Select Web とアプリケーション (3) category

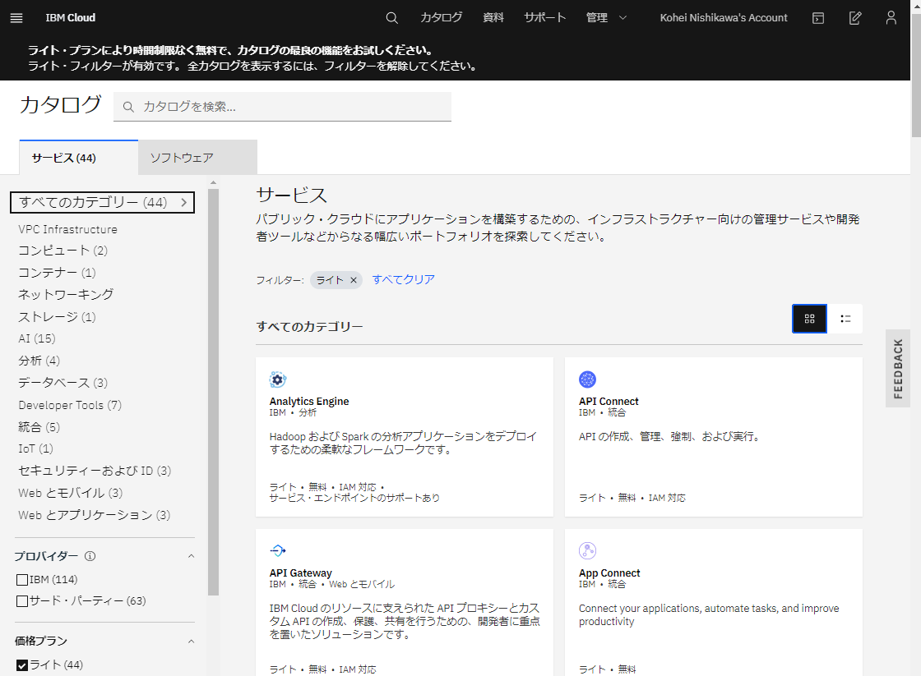click(94, 515)
